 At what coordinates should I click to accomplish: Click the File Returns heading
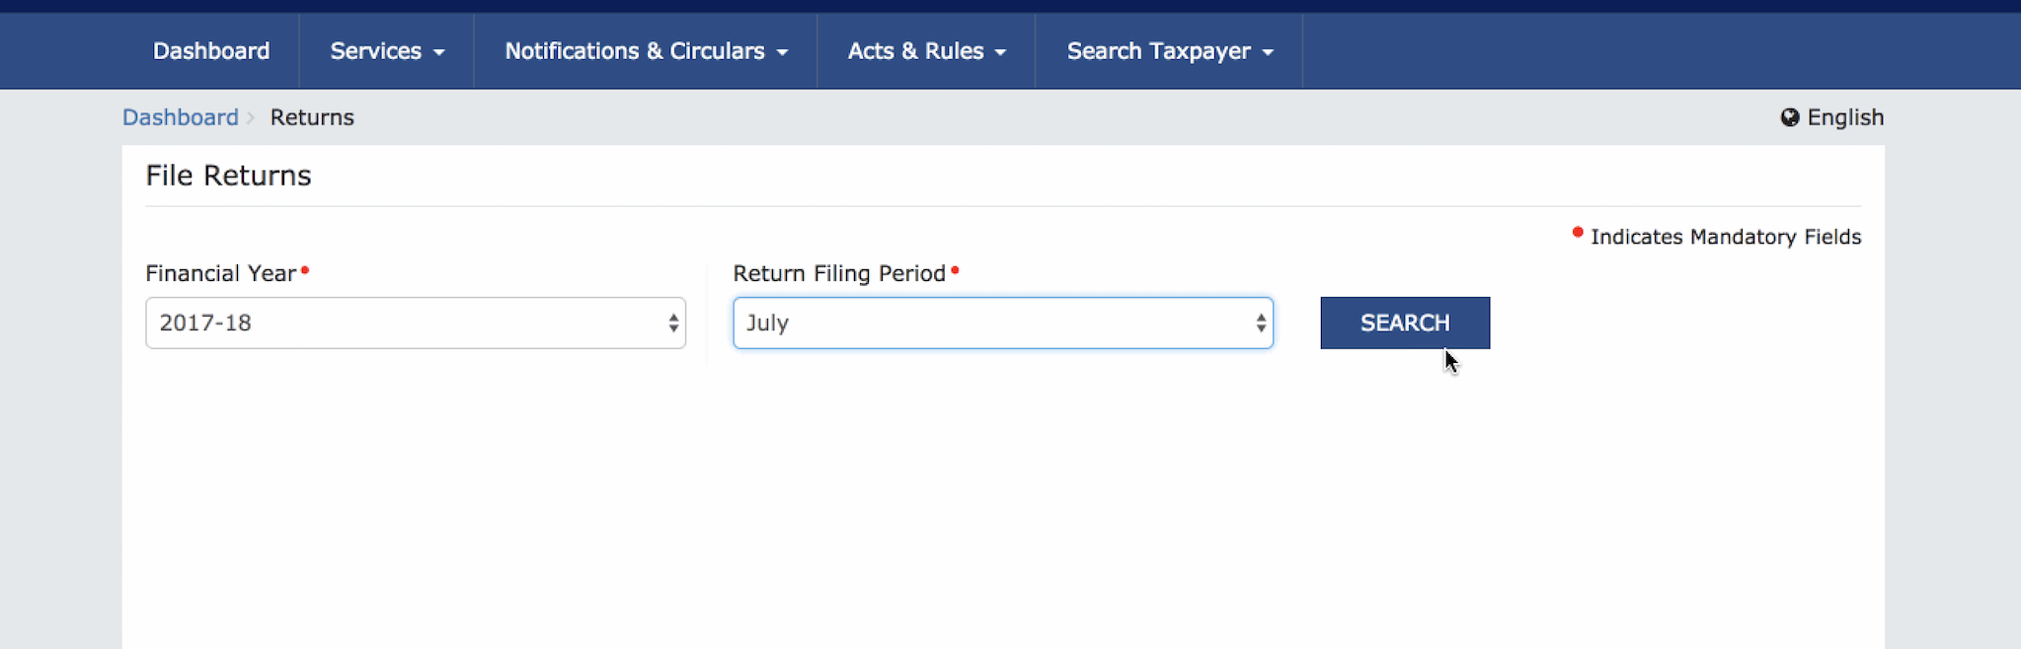[228, 176]
